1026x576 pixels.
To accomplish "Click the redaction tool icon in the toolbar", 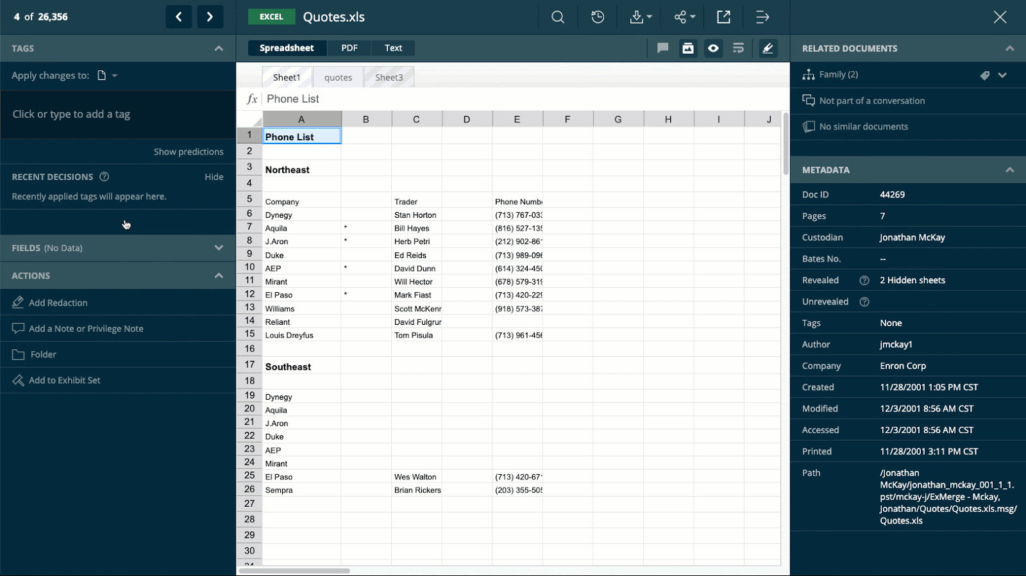I will pos(688,48).
